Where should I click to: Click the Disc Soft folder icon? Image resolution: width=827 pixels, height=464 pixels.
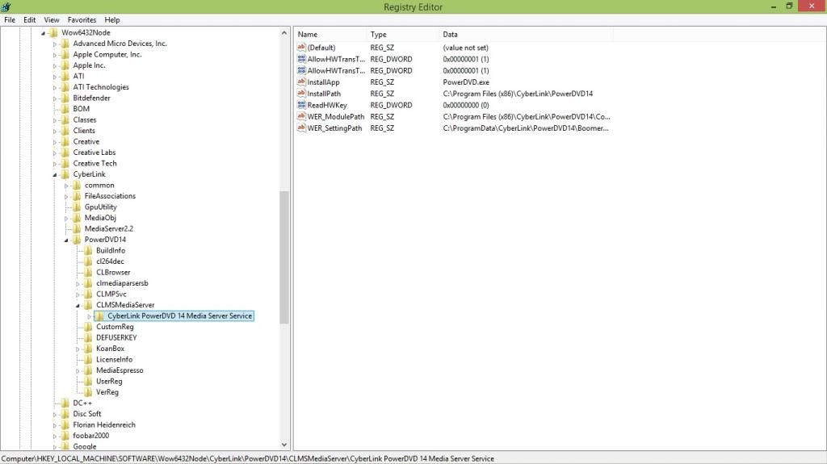click(65, 414)
